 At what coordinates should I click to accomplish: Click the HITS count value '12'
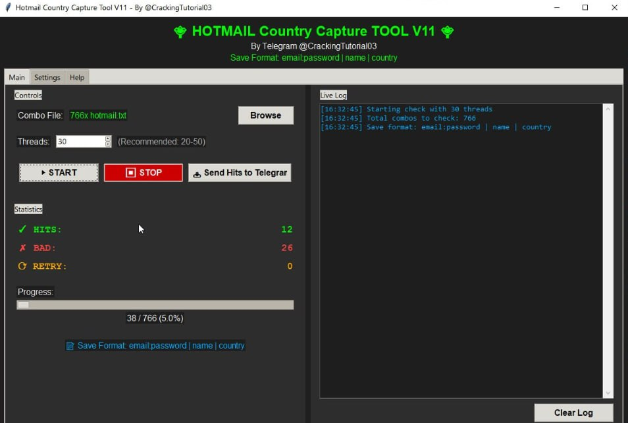click(287, 229)
